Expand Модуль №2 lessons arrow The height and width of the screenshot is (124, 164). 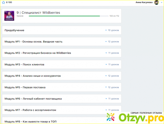tap(106, 53)
